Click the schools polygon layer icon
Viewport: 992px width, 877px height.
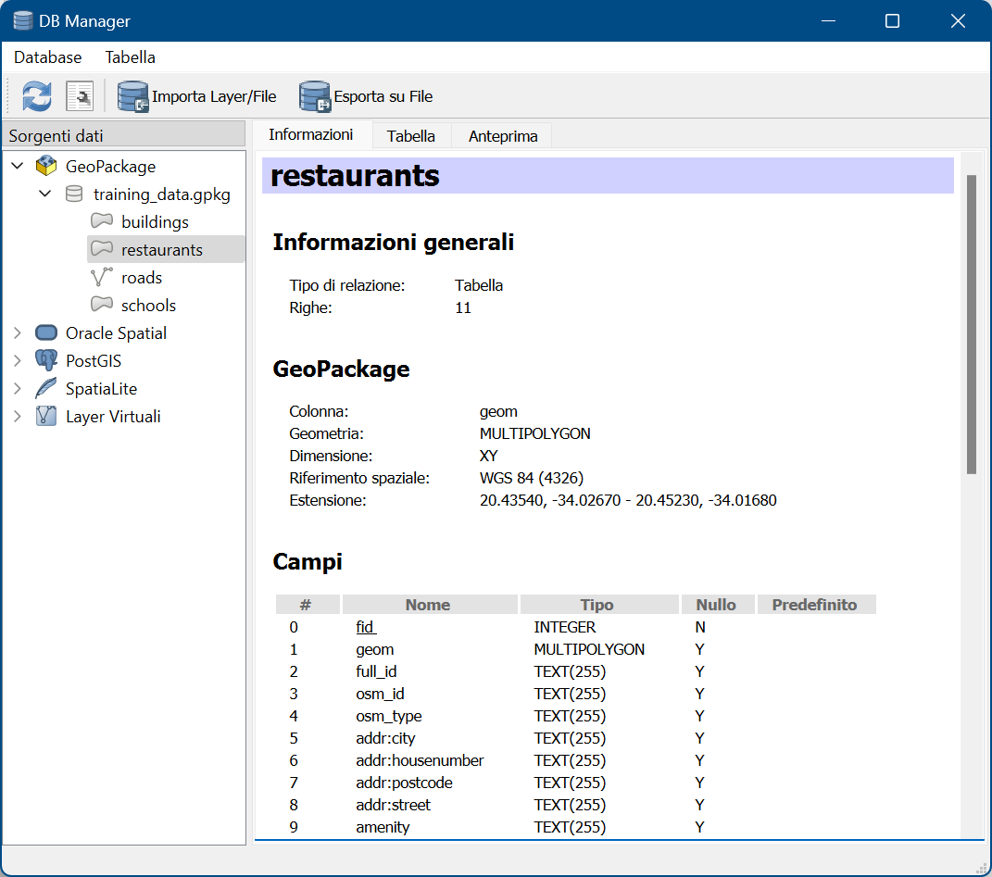(x=102, y=305)
